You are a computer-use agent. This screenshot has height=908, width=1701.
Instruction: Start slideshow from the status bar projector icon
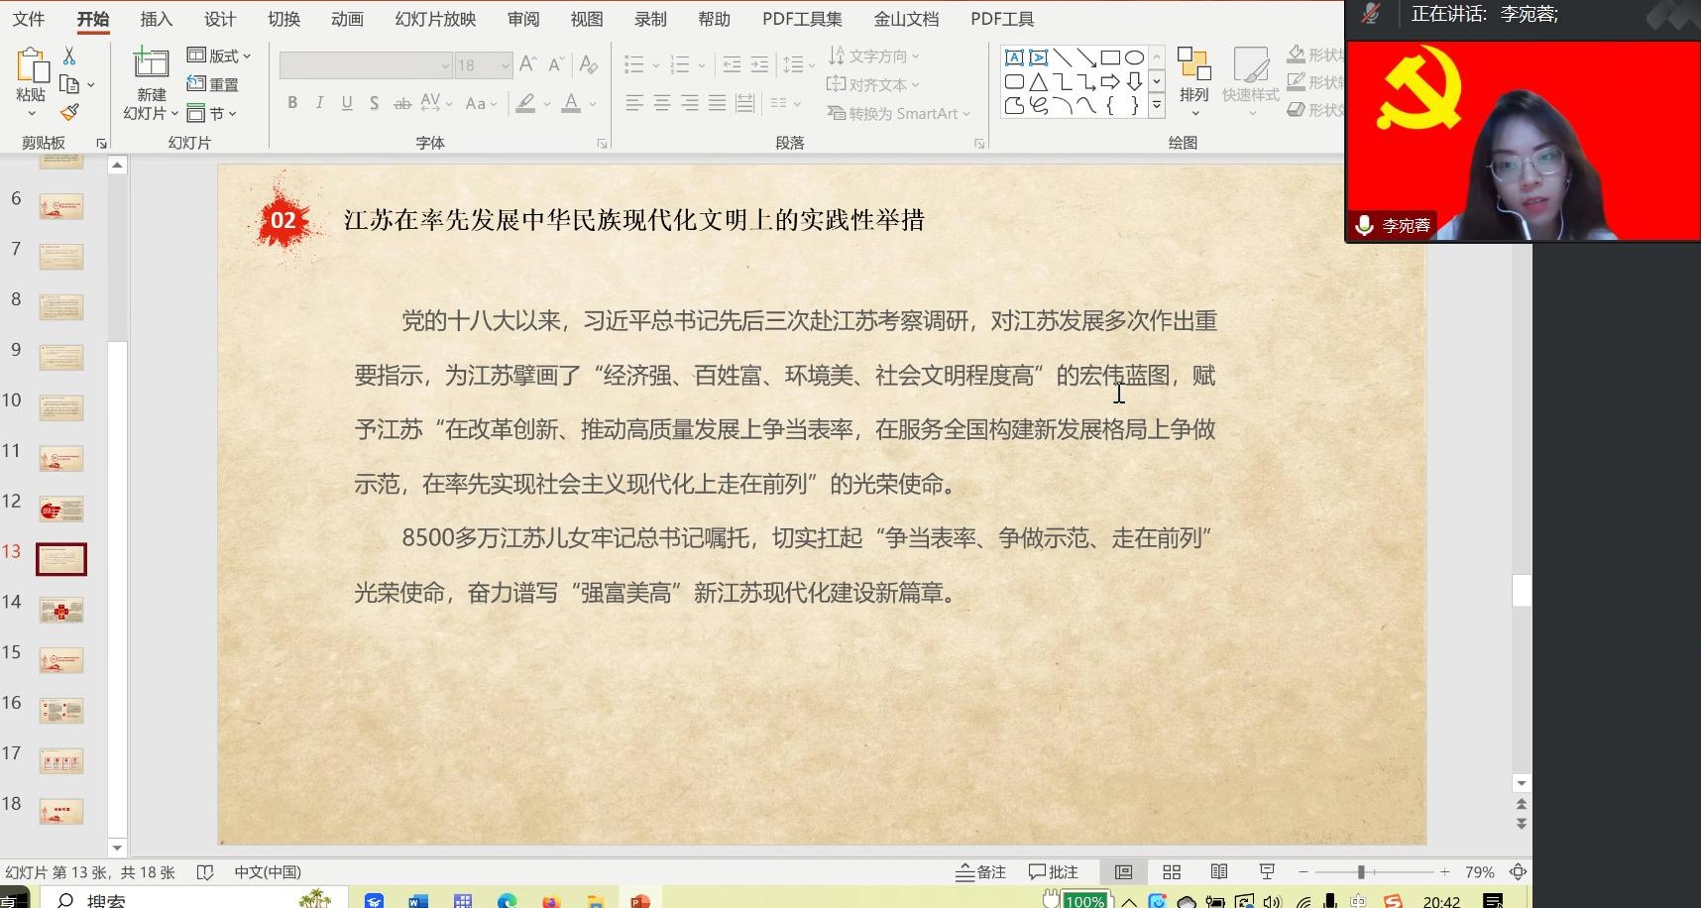click(x=1267, y=871)
